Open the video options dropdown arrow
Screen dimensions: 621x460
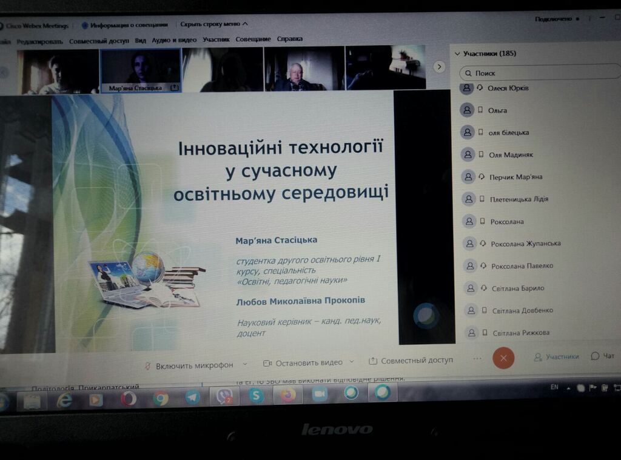[351, 362]
